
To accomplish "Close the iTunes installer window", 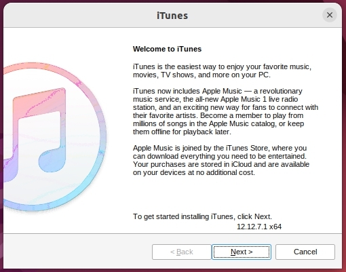I will coord(330,15).
